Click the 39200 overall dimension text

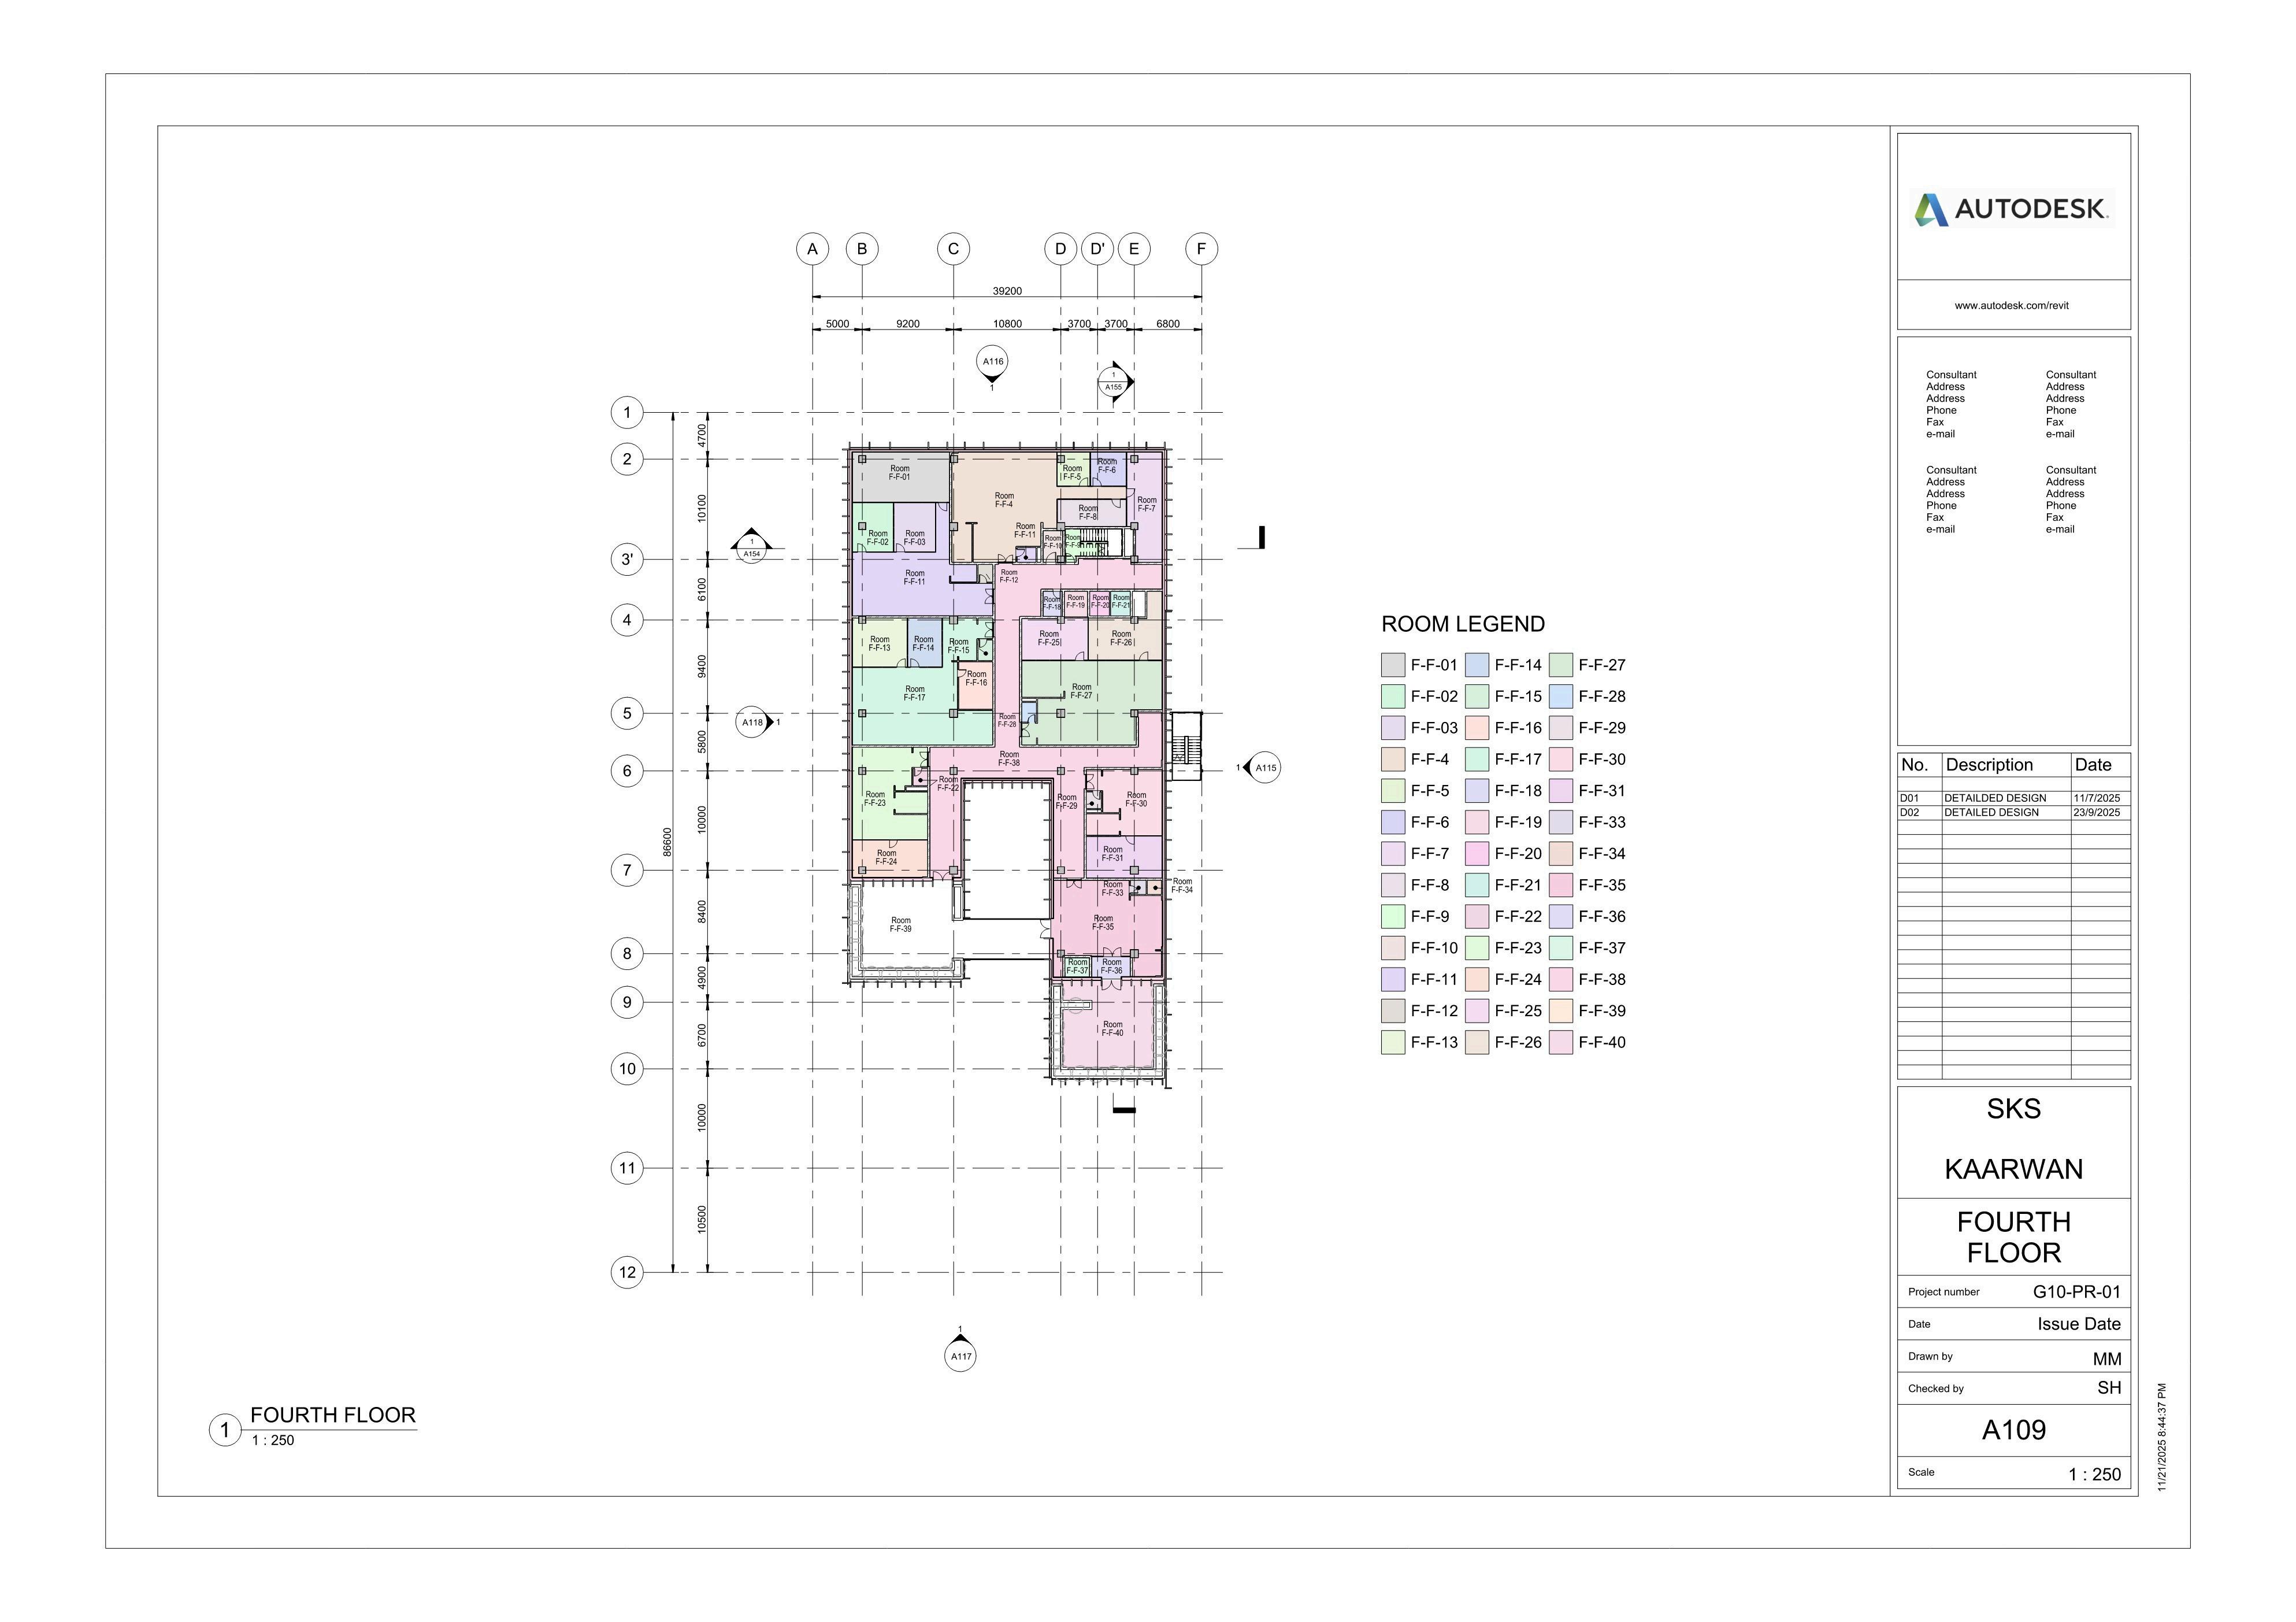[x=1007, y=291]
